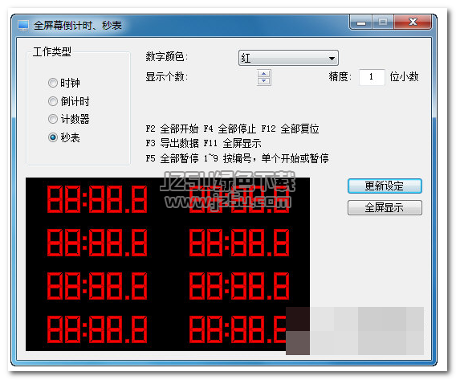
Task: Open the 数字颜色 dropdown showing 红
Action: point(288,58)
